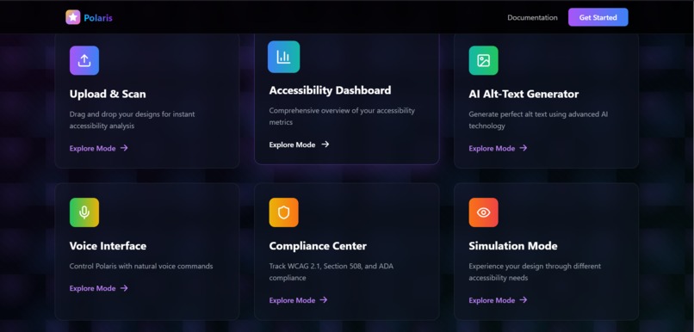Click 'Control Polaris with natural voice commands' text

tap(141, 266)
